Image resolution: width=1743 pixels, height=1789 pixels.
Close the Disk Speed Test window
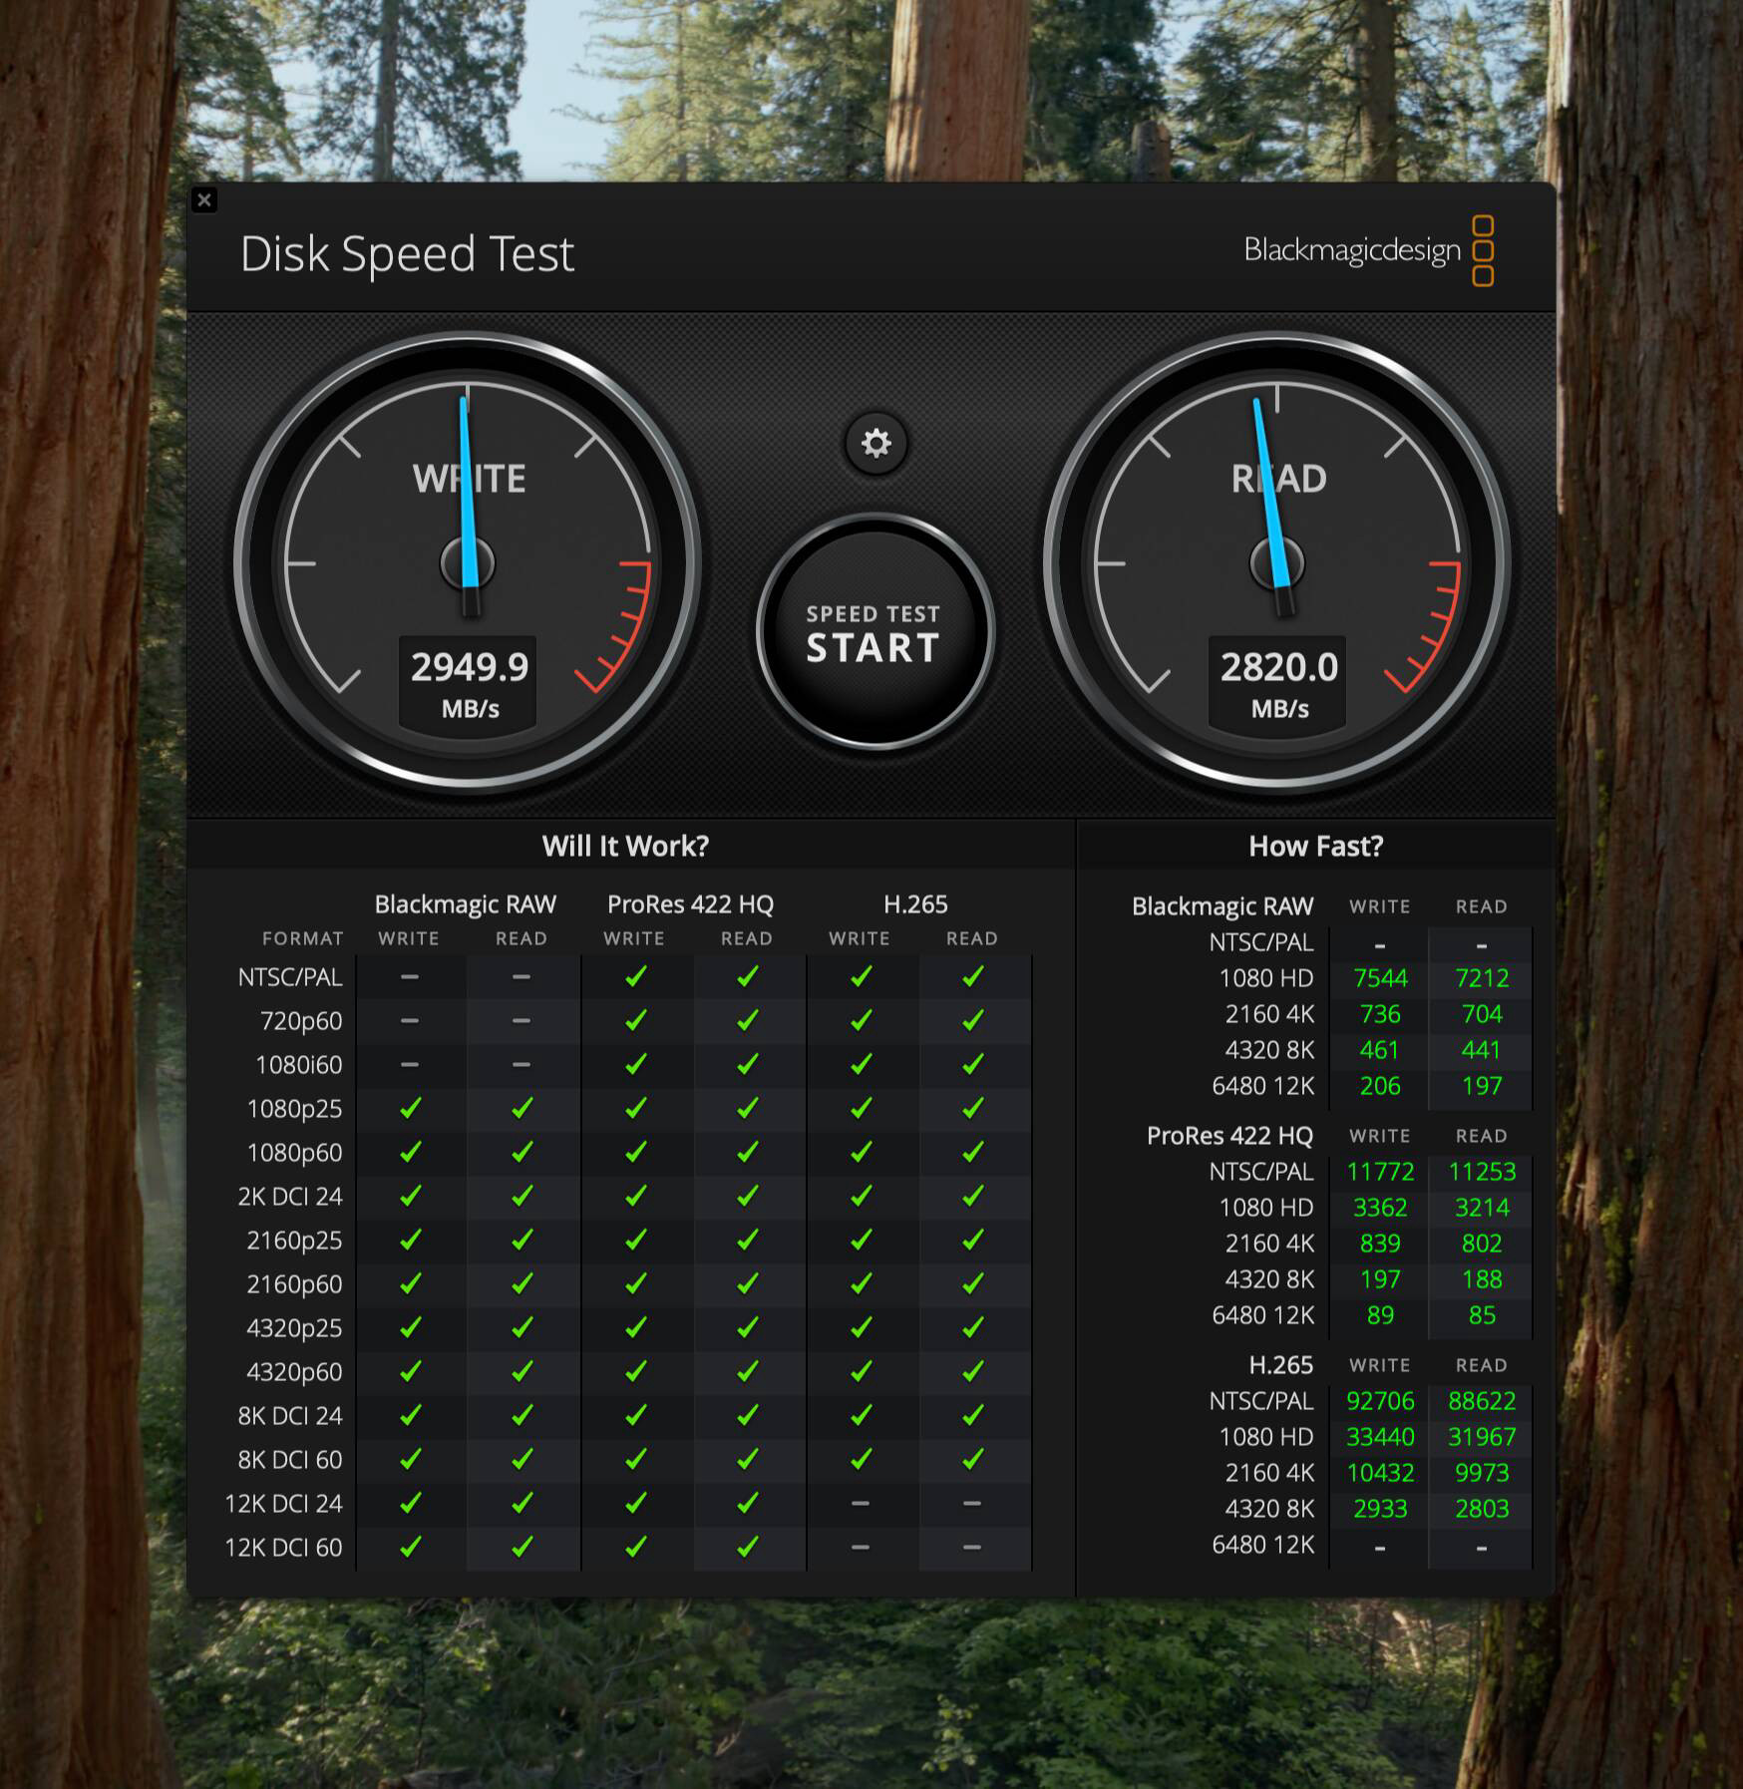coord(204,200)
